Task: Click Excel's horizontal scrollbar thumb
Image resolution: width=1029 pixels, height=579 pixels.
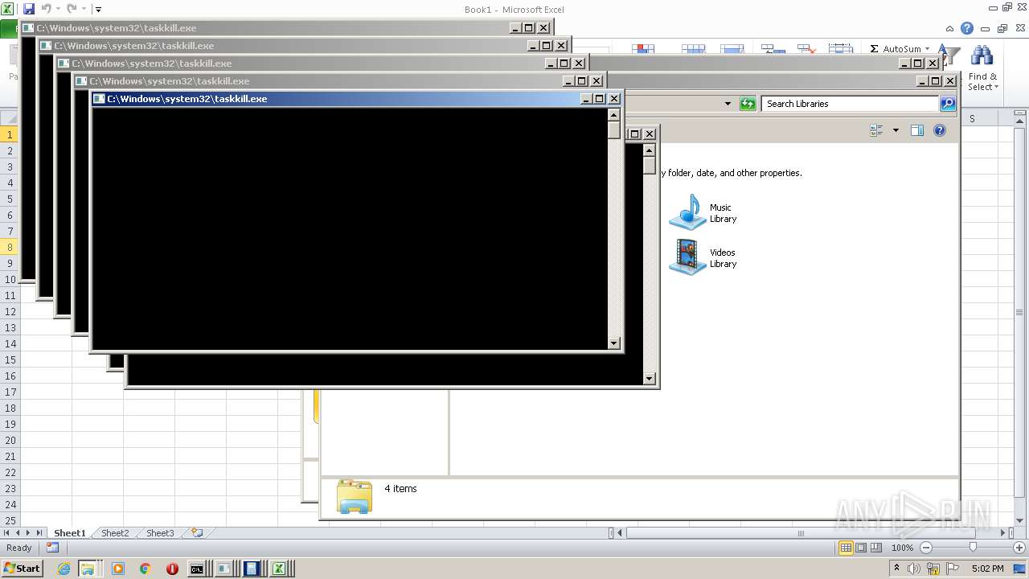Action: [x=800, y=533]
